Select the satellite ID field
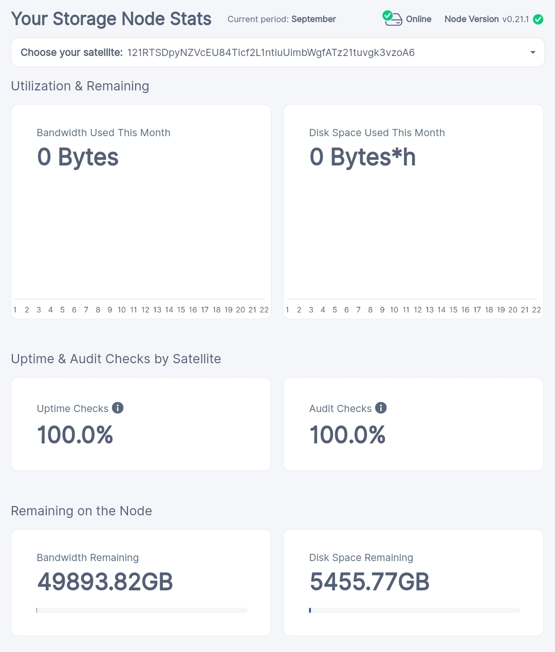The height and width of the screenshot is (652, 555). click(x=271, y=52)
